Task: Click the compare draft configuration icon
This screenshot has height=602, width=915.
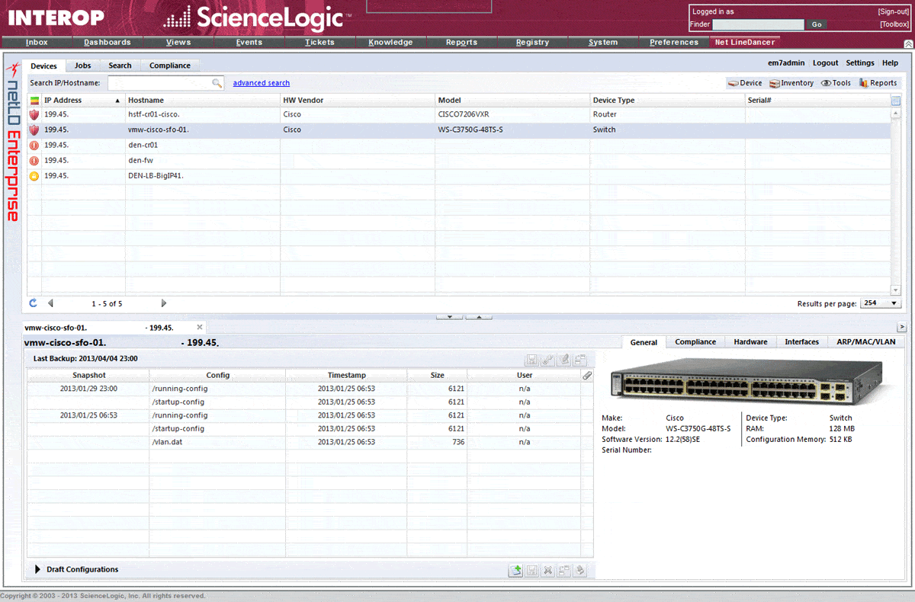Action: 564,570
